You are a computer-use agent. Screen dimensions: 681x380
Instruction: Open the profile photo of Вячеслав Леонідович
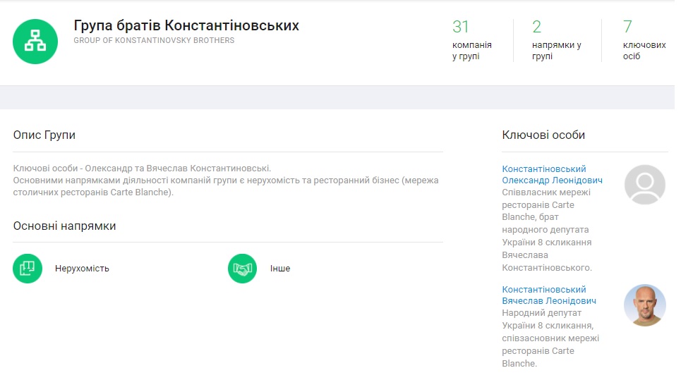click(x=644, y=305)
